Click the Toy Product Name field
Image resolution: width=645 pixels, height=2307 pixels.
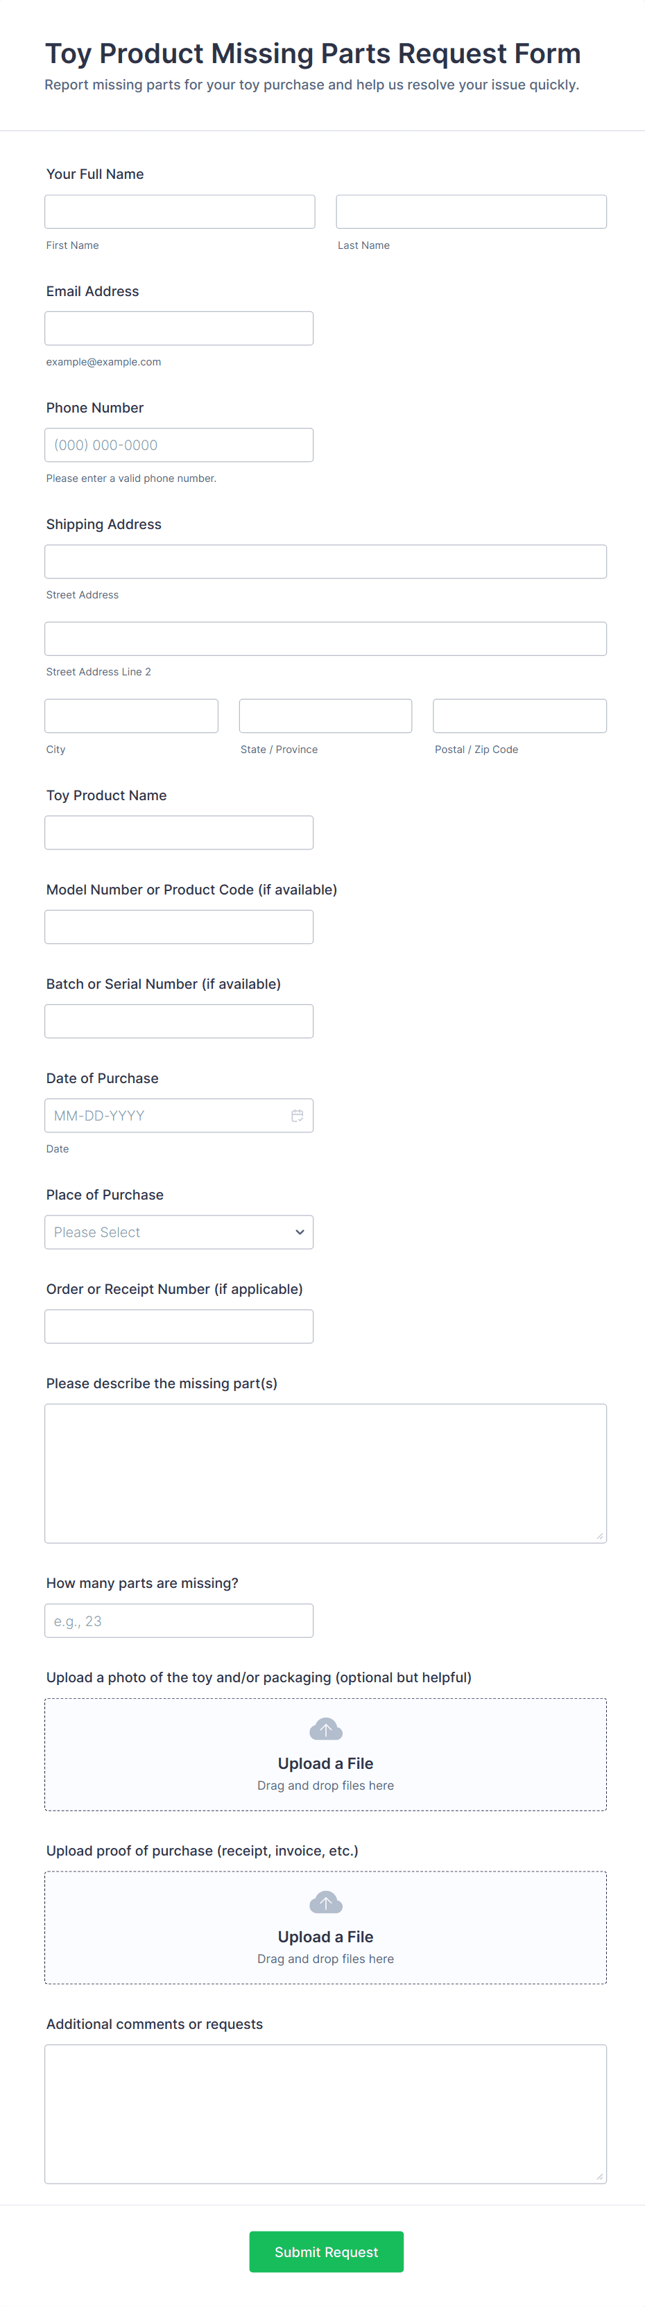click(179, 832)
